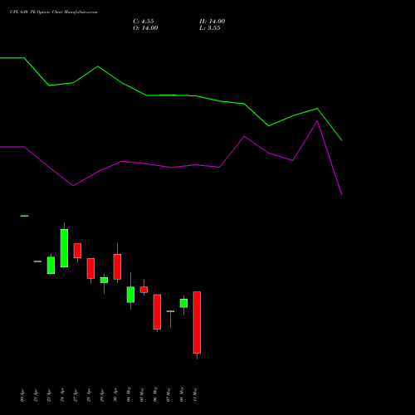Click the "29 Apr" date axis label
This screenshot has height=415, width=415.
click(102, 395)
